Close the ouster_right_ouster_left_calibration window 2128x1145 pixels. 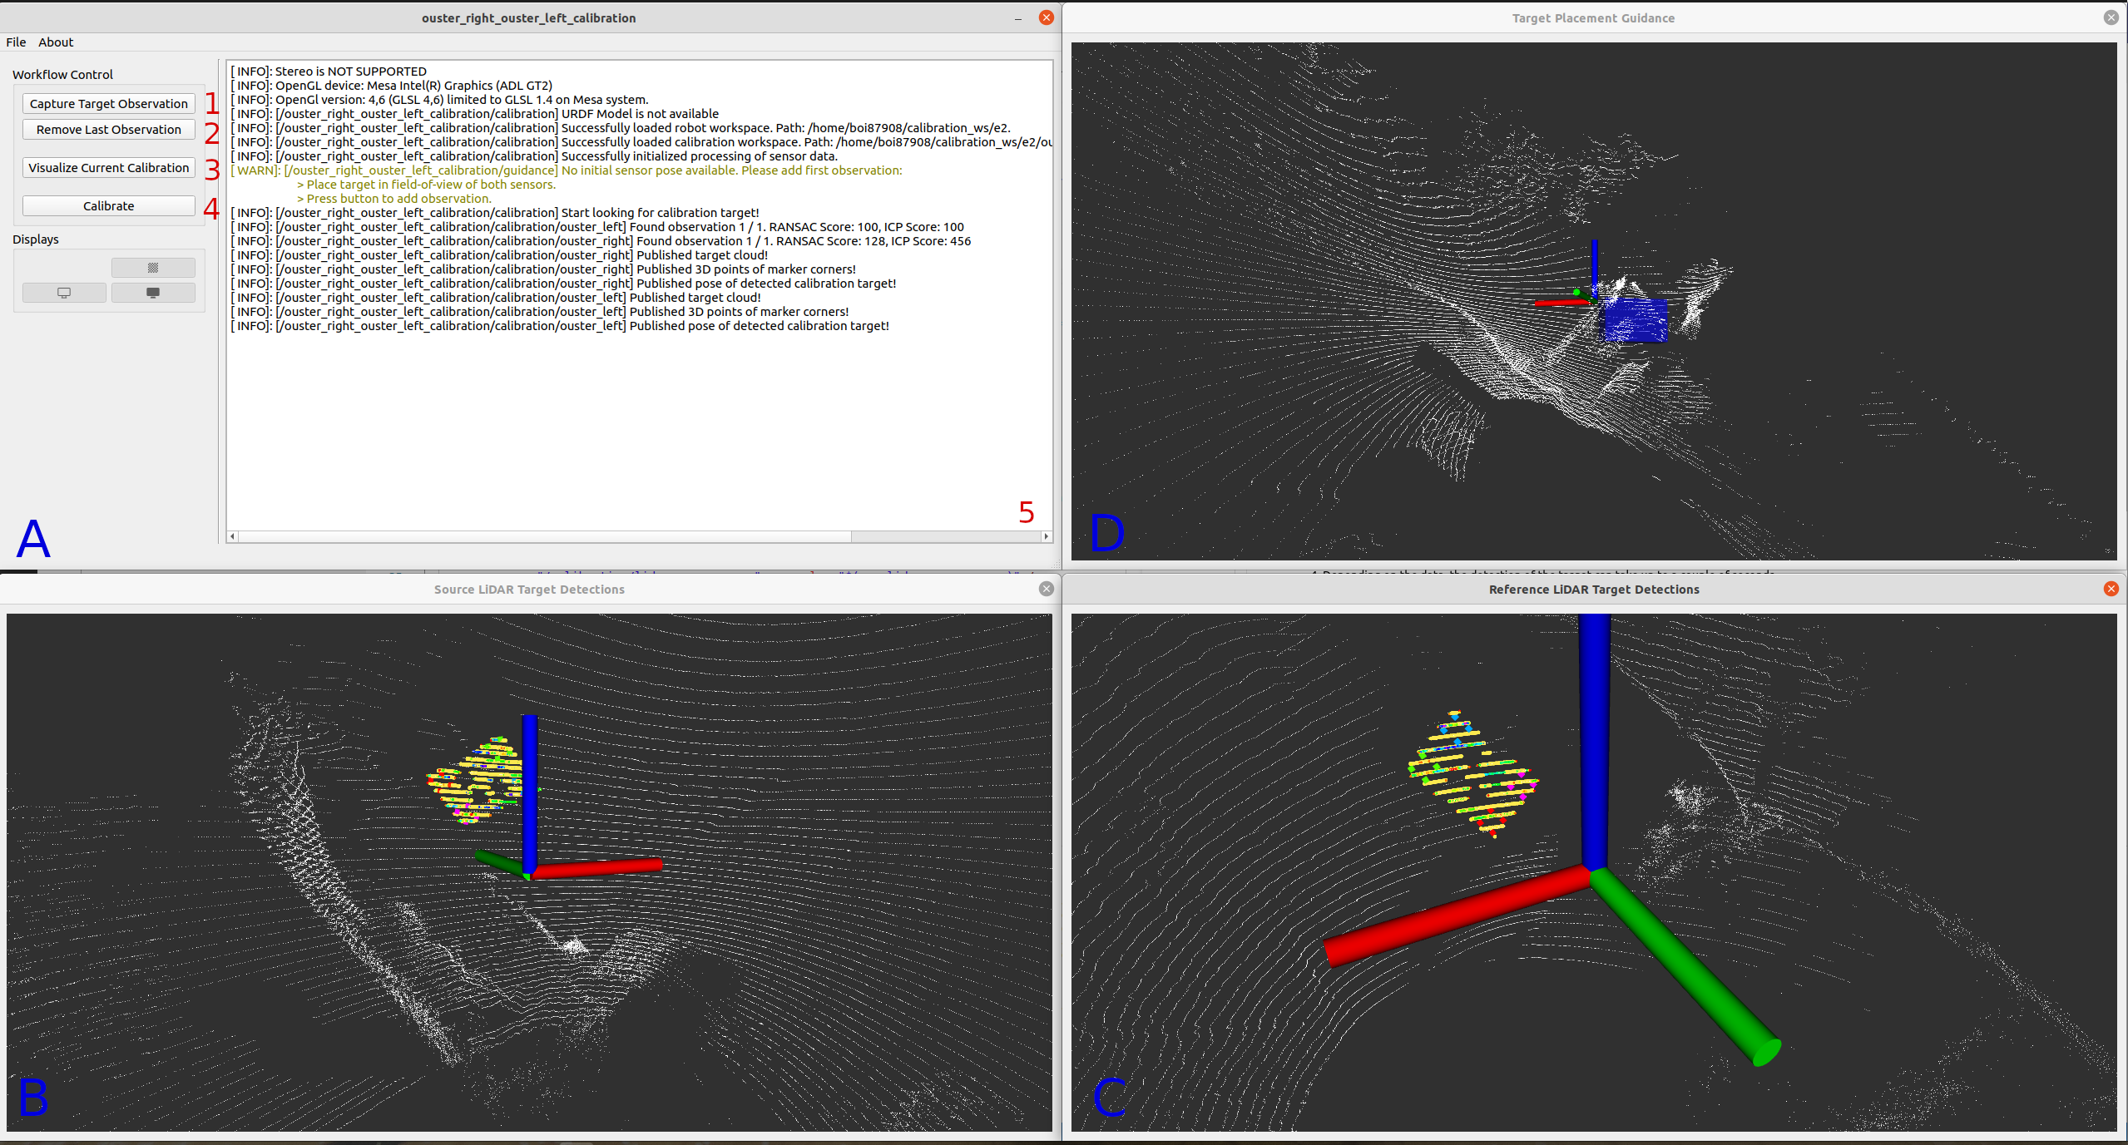coord(1047,17)
